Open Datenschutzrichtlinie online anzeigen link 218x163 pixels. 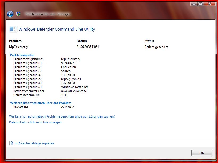(x=35, y=122)
